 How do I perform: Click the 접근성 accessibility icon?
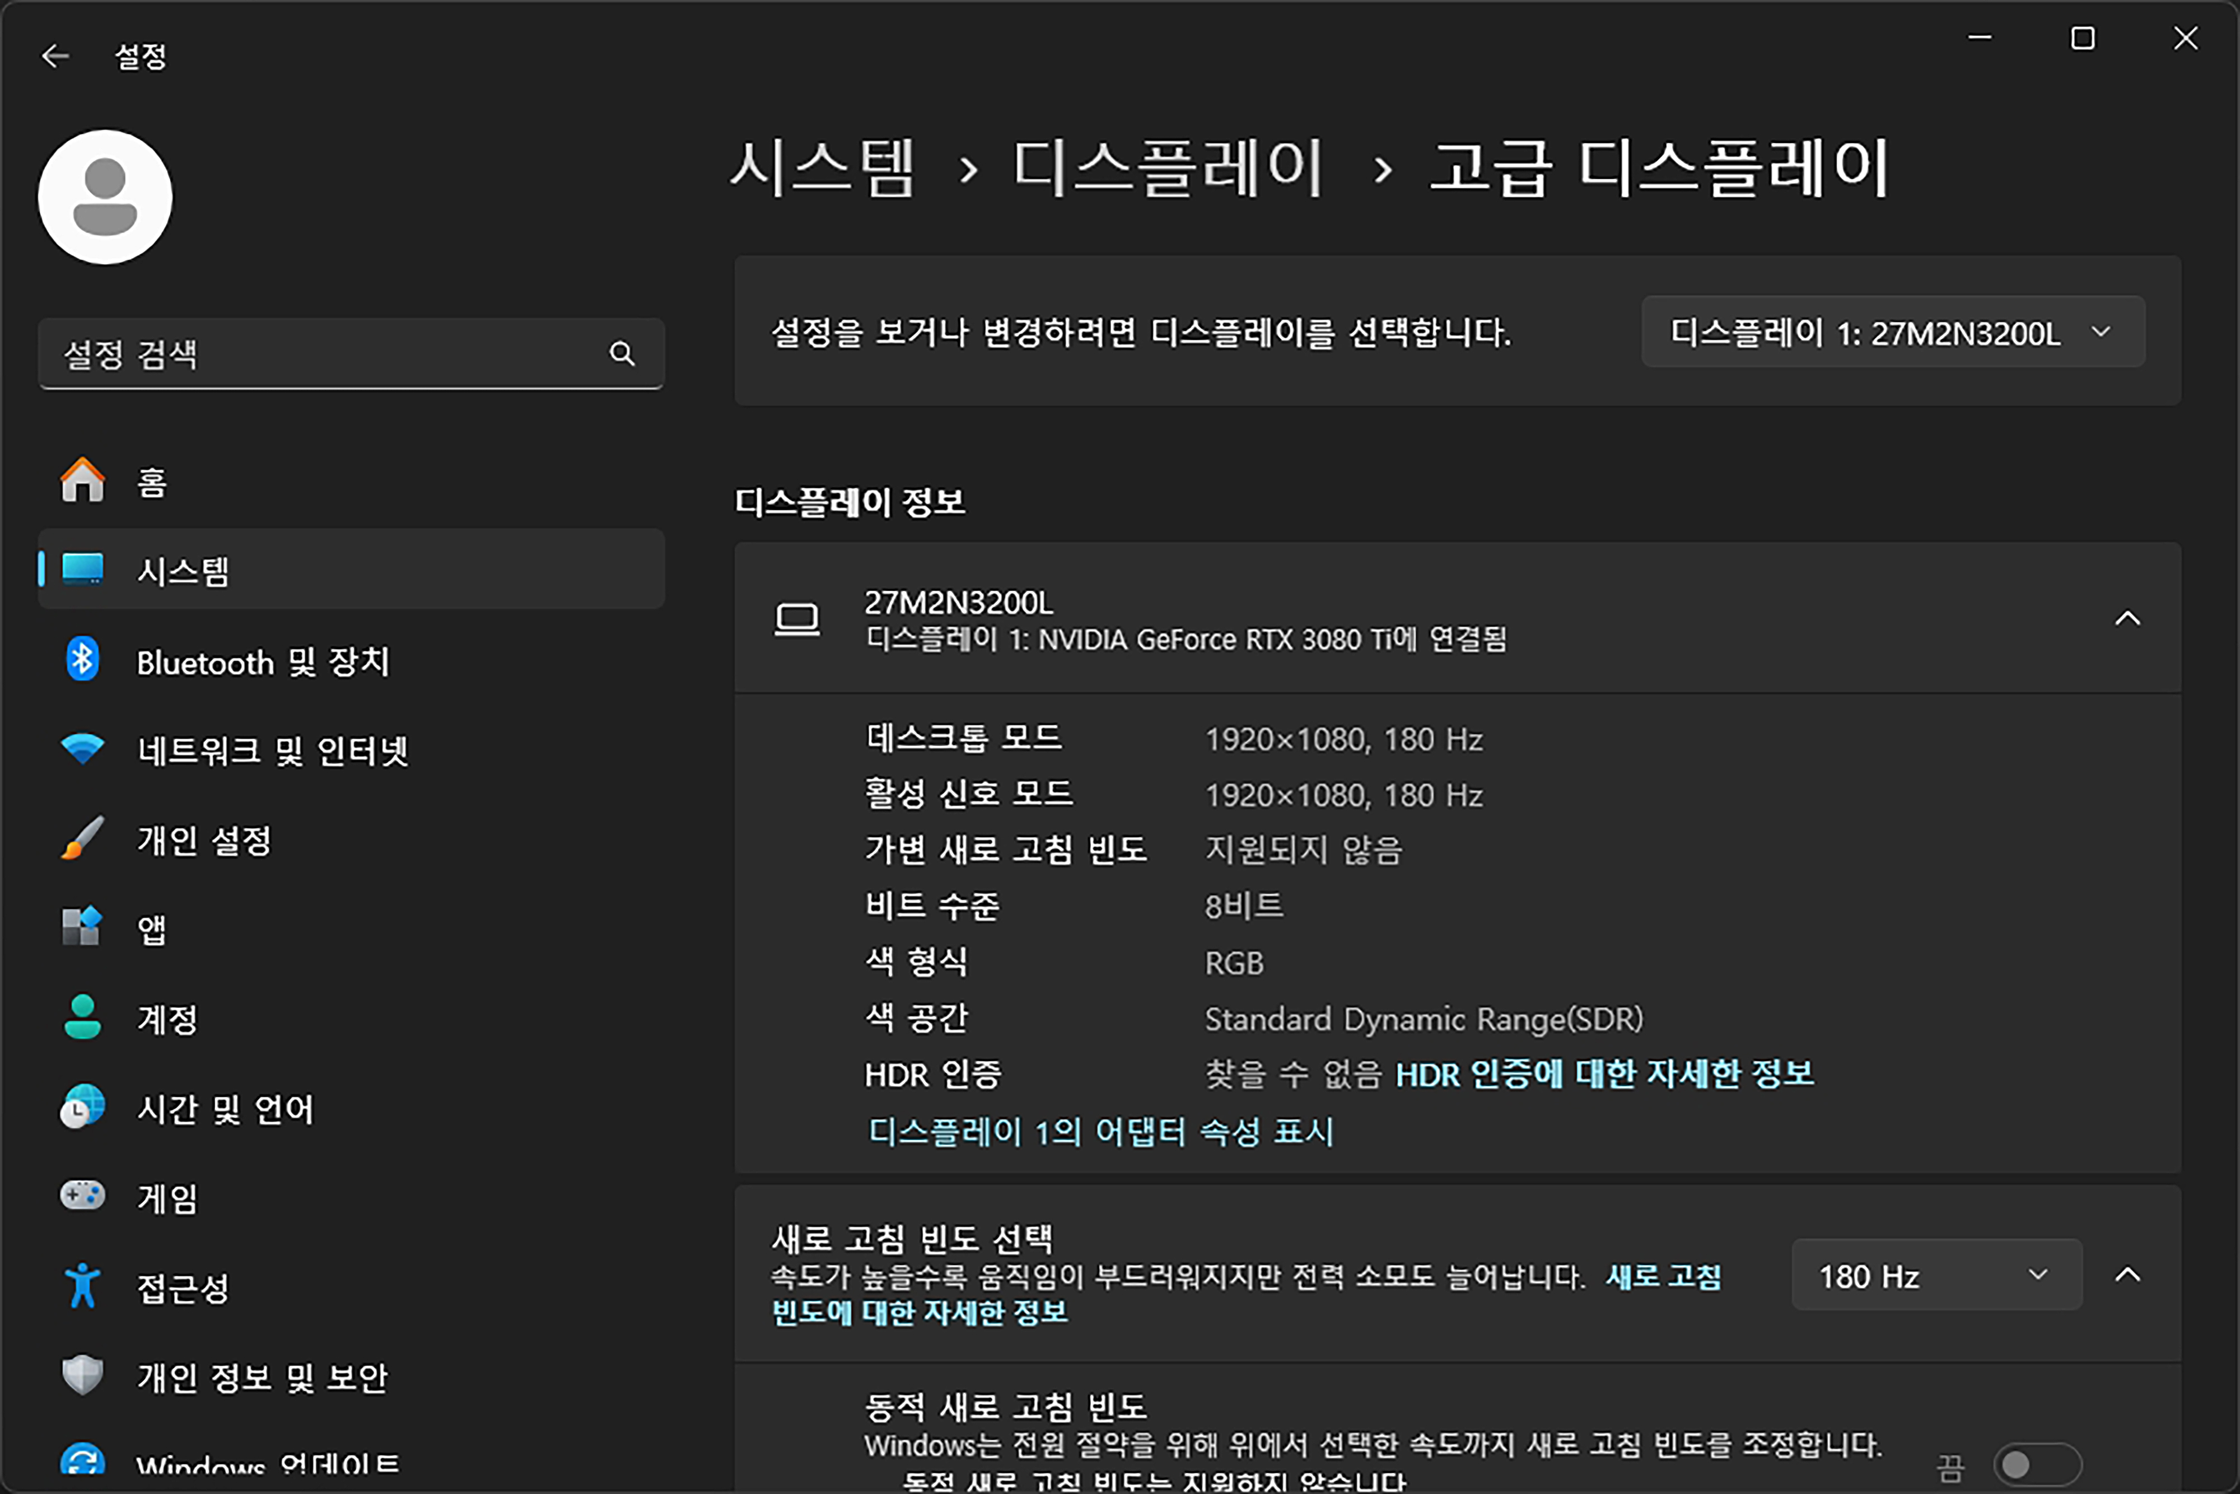click(83, 1285)
